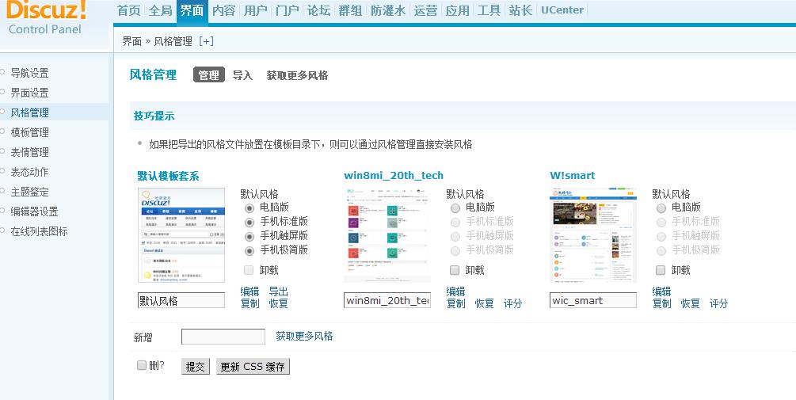The width and height of the screenshot is (796, 400).
Task: Open the UCenter top menu
Action: pos(562,10)
